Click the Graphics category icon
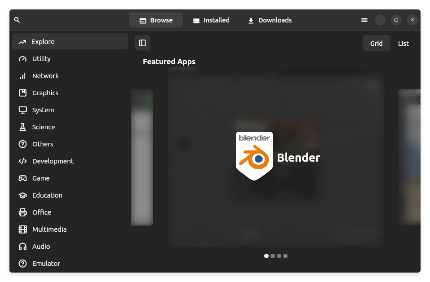430x282 pixels. (x=22, y=93)
